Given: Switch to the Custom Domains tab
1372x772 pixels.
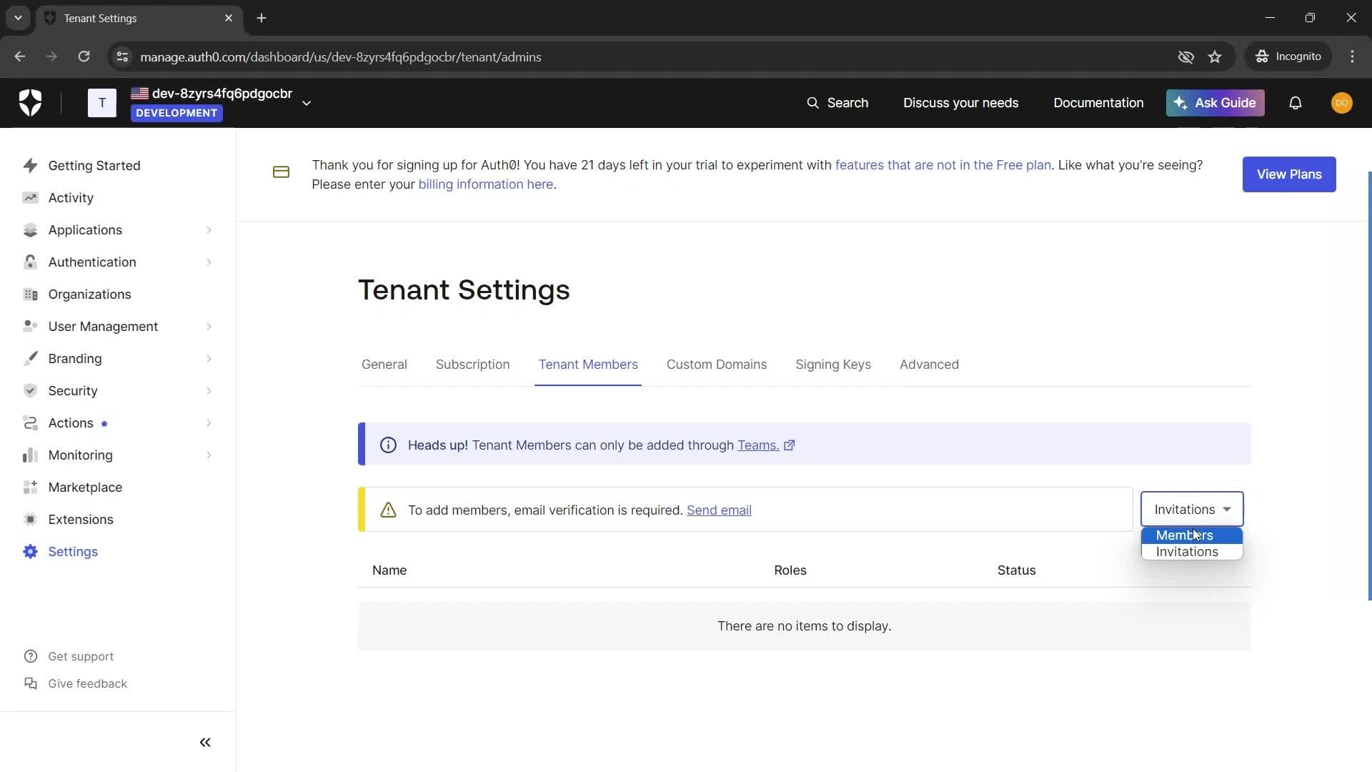Looking at the screenshot, I should click(717, 365).
